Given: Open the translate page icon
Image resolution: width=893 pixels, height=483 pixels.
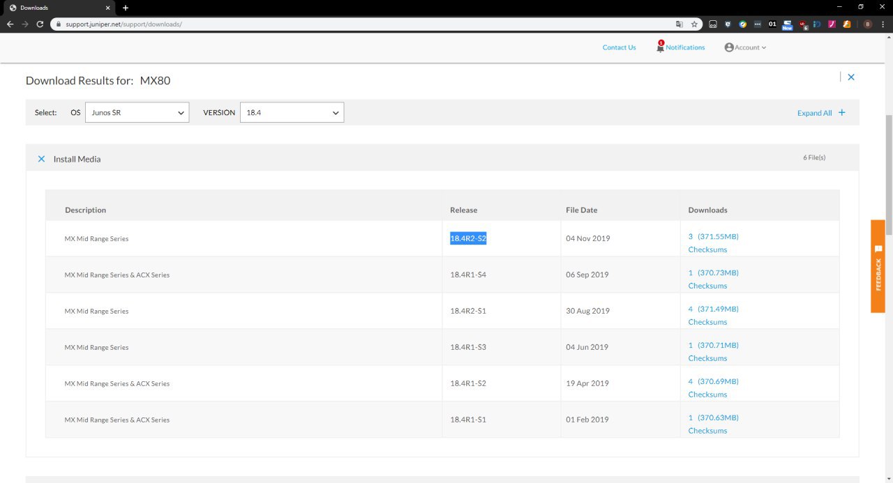Looking at the screenshot, I should pyautogui.click(x=680, y=24).
